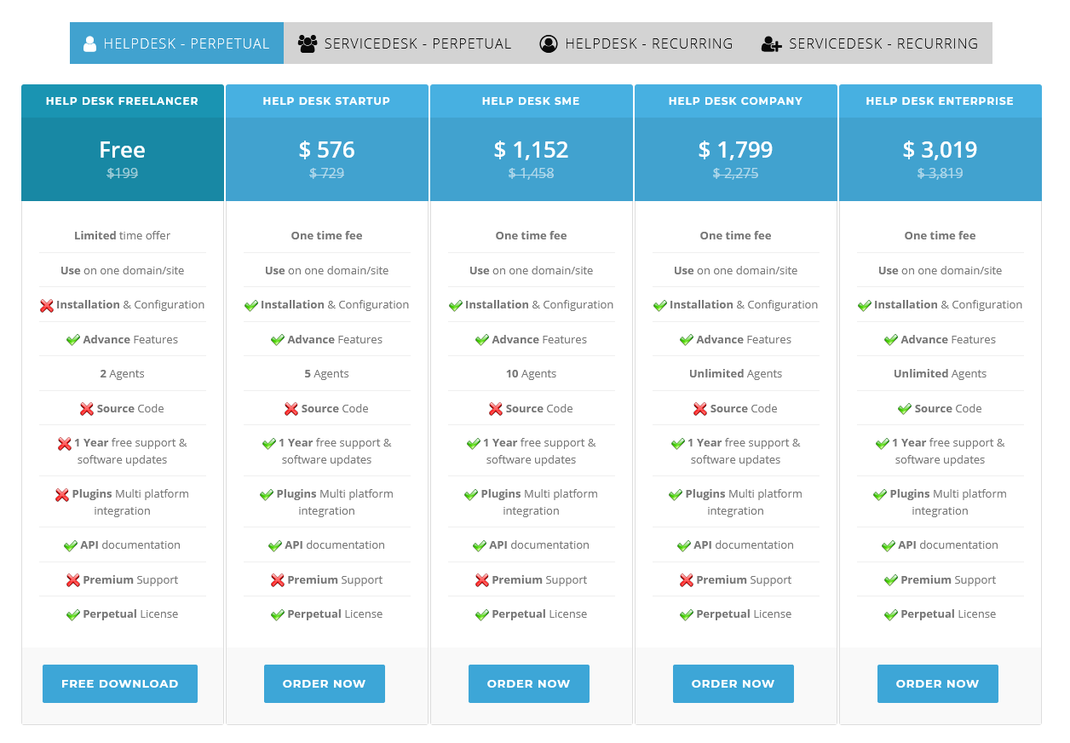The height and width of the screenshot is (743, 1070).
Task: Click the single-user icon on HELPDESK - PERPETUAL tab
Action: [89, 43]
